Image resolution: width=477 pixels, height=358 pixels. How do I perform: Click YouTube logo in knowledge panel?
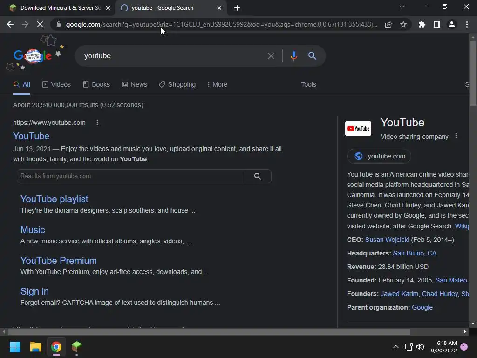click(358, 129)
